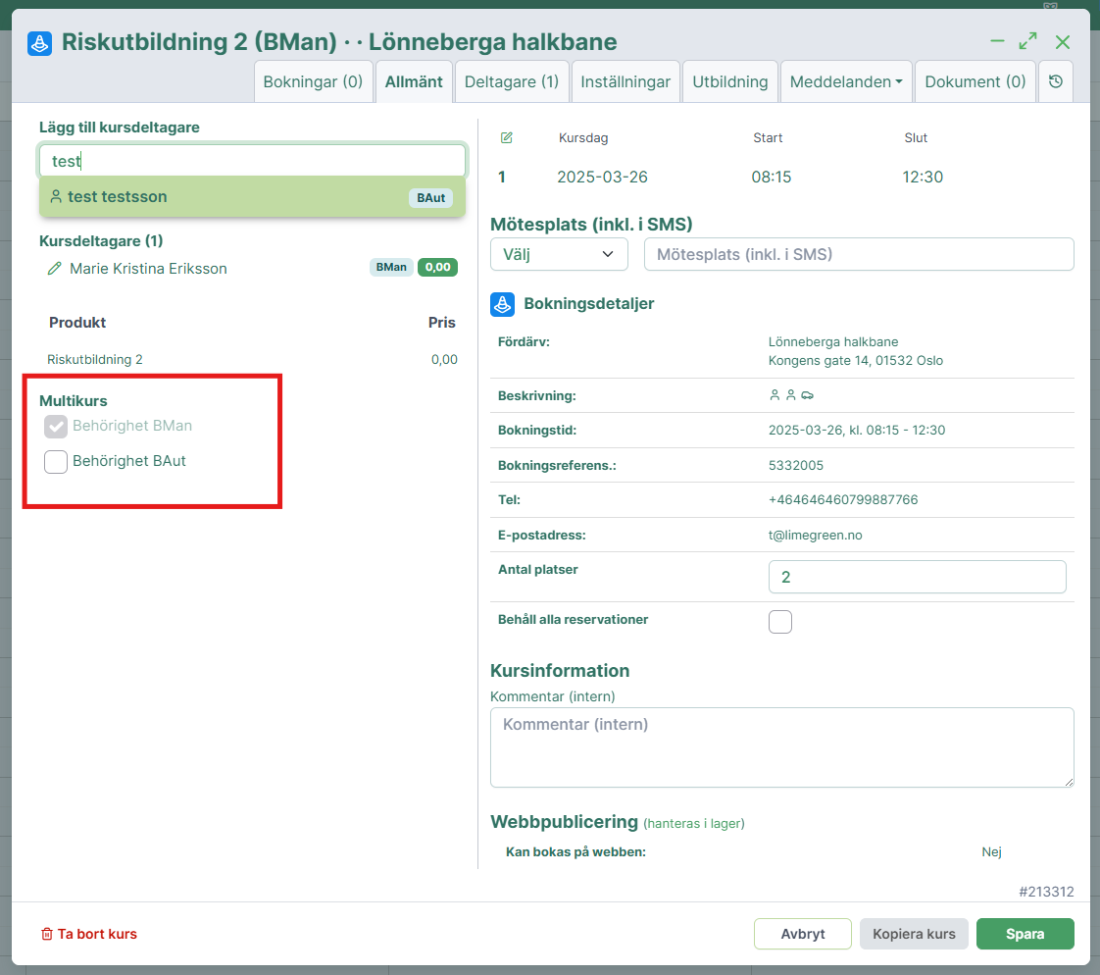
Task: Open the Inställningar tab
Action: click(x=625, y=81)
